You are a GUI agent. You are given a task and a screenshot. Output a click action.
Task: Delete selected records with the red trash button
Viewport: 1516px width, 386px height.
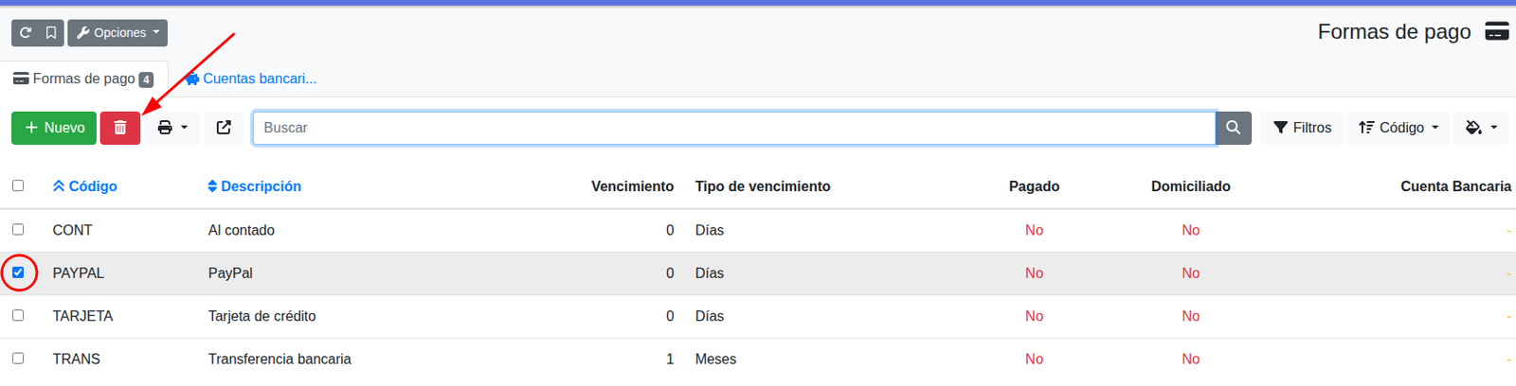click(x=120, y=128)
